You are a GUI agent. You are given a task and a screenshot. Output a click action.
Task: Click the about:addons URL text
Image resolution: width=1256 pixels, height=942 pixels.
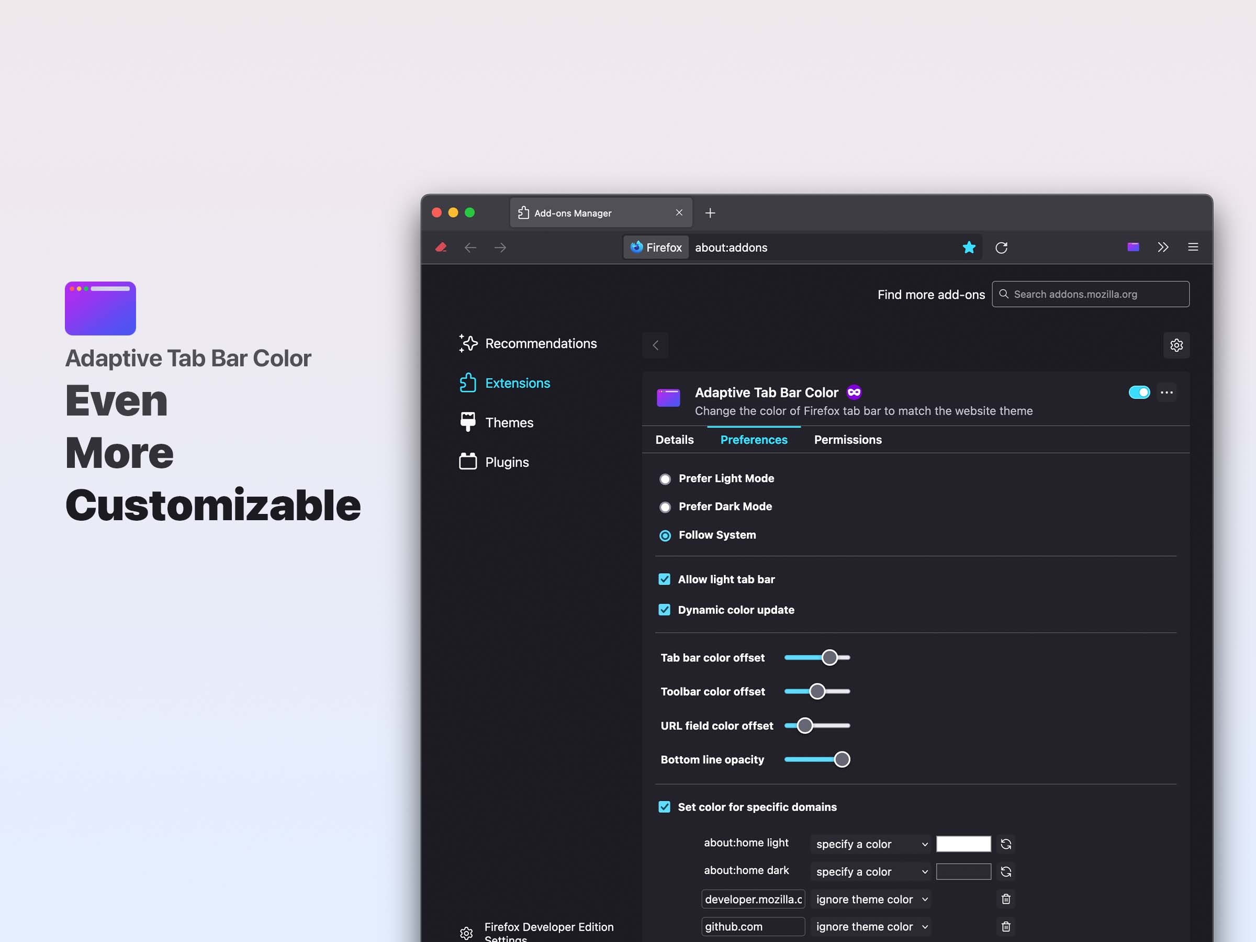tap(731, 248)
